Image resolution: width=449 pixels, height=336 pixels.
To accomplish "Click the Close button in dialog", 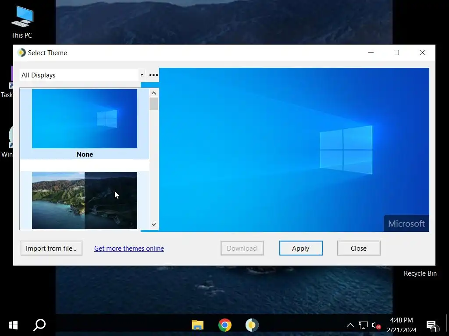I will pyautogui.click(x=359, y=248).
